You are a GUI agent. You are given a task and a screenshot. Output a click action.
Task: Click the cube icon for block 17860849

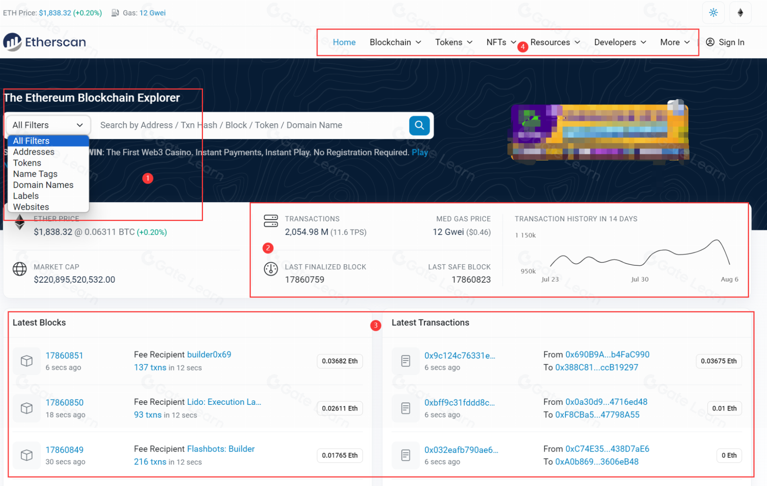point(26,455)
